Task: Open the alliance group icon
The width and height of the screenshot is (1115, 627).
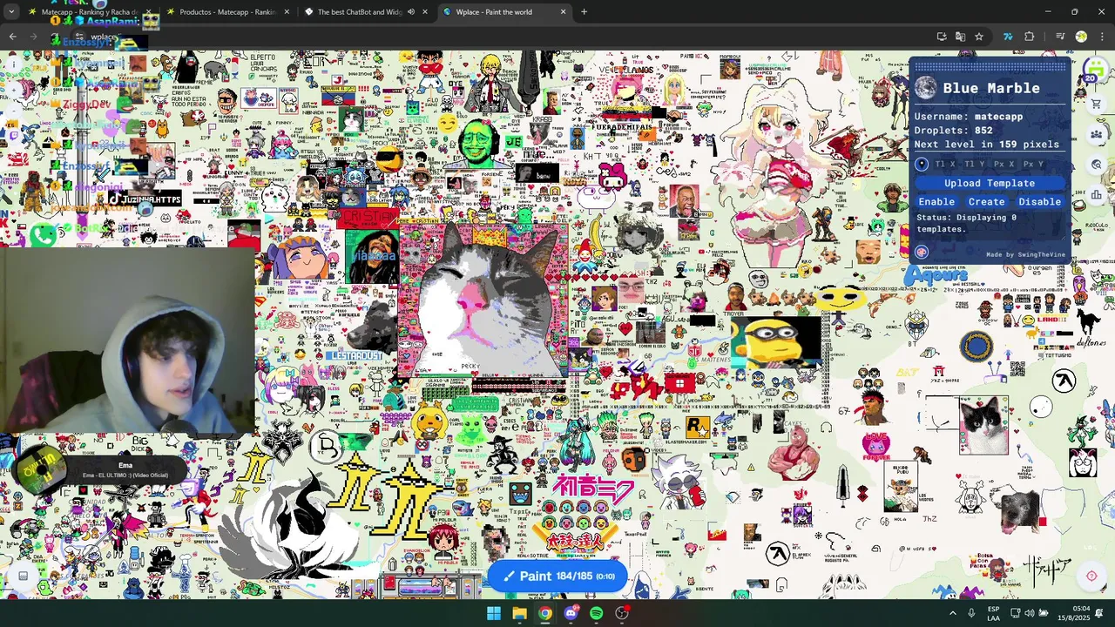Action: coord(1097,134)
